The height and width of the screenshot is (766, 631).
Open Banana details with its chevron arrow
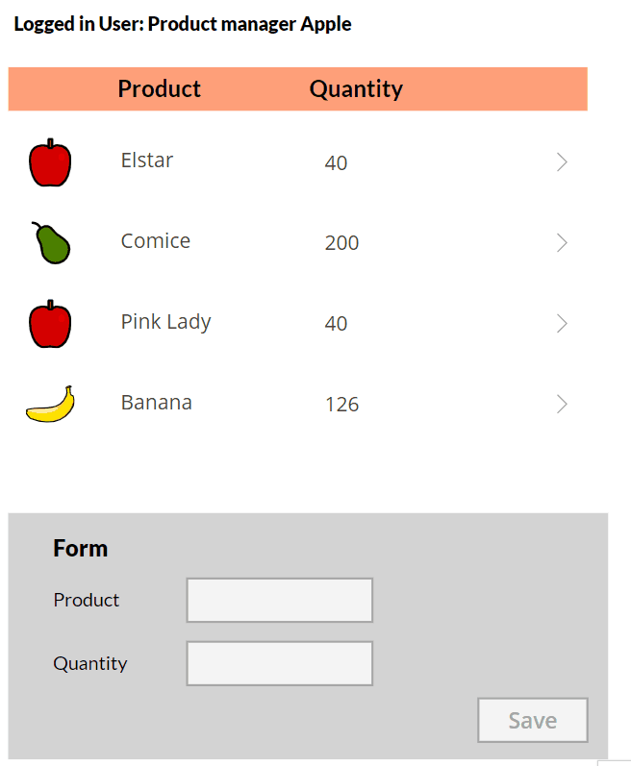[x=562, y=404]
